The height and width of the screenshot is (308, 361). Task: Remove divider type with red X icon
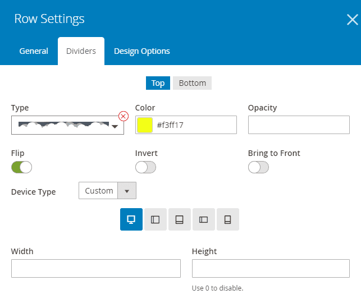point(124,116)
